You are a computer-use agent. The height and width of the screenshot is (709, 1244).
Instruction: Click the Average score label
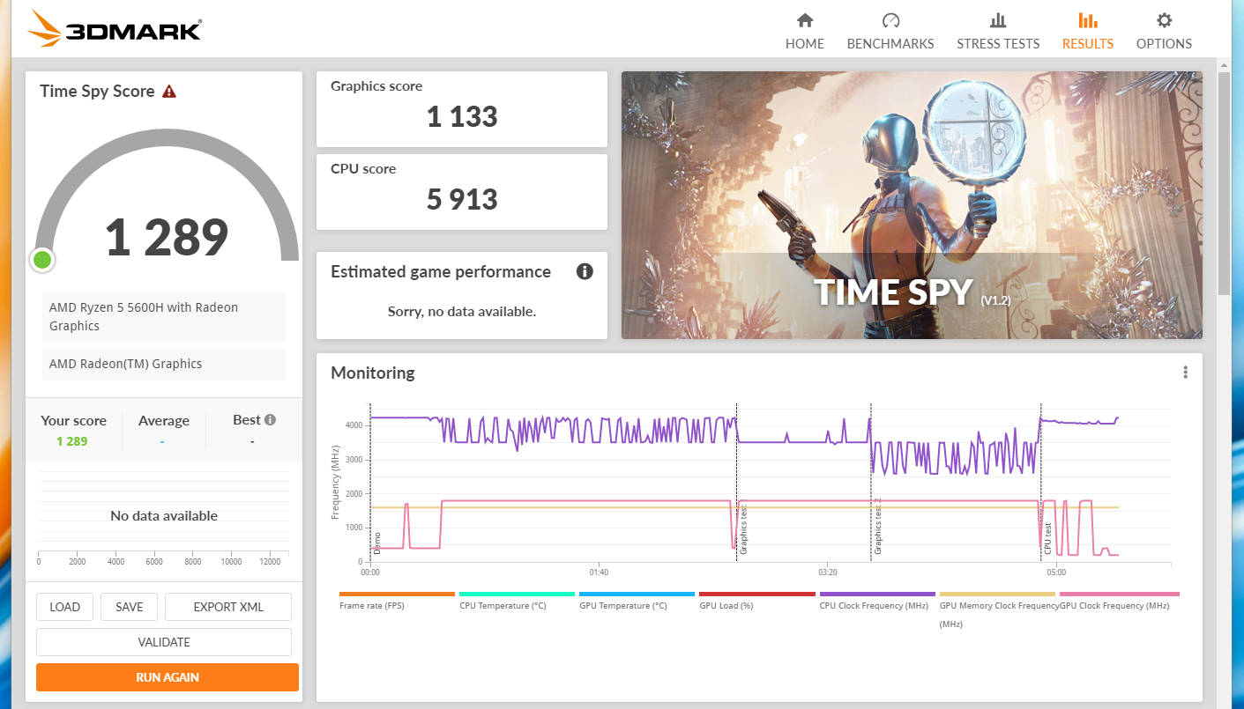pyautogui.click(x=164, y=420)
